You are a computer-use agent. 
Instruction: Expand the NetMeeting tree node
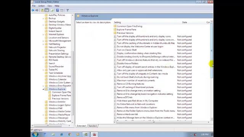[43, 44]
